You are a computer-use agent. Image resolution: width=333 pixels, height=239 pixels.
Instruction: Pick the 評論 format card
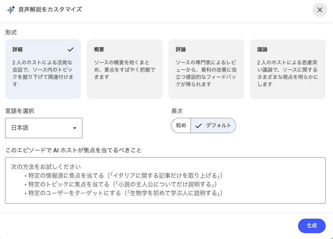[206, 69]
